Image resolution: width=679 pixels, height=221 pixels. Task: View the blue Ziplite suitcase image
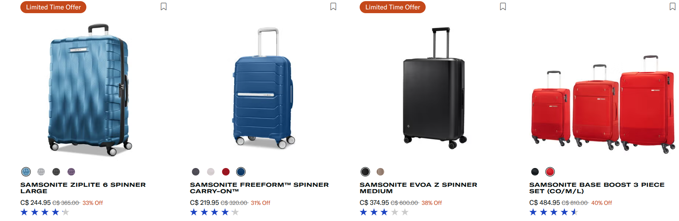90,90
